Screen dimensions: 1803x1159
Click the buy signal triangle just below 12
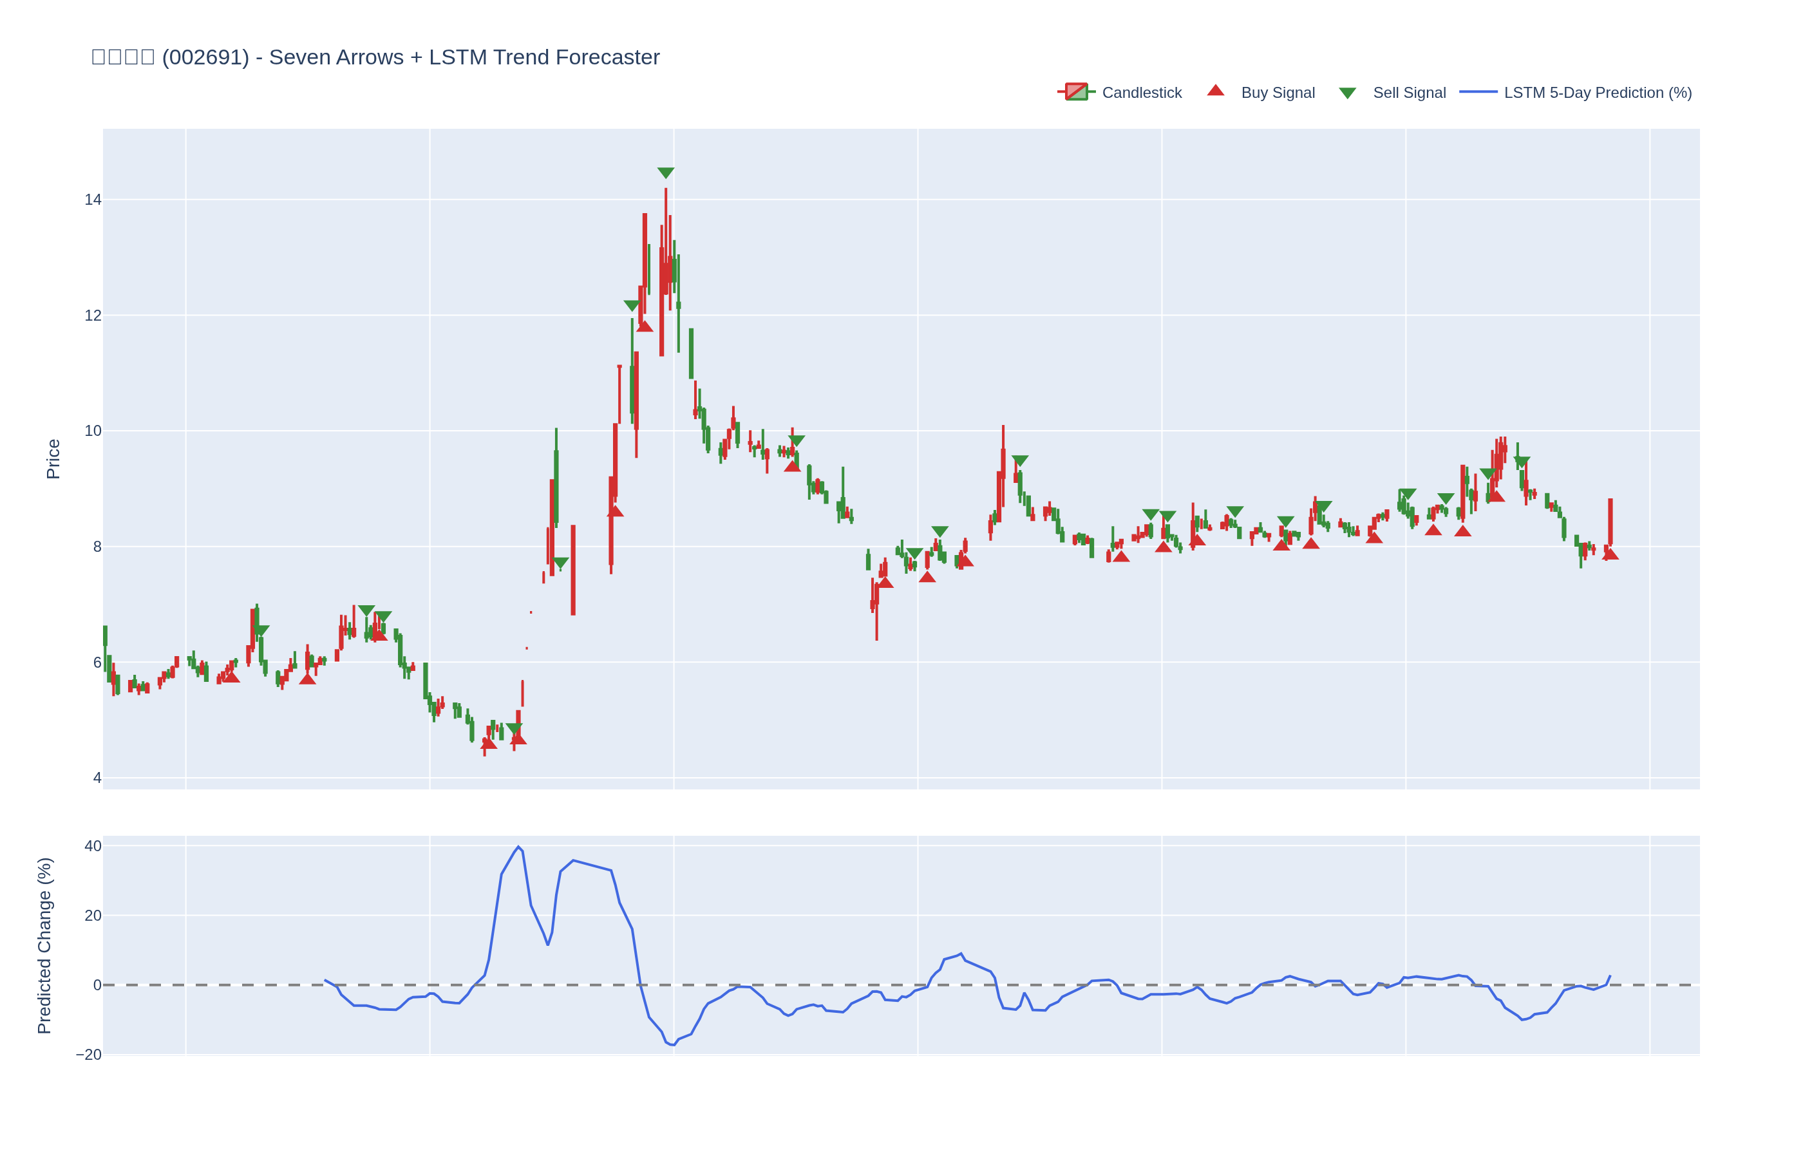(644, 326)
